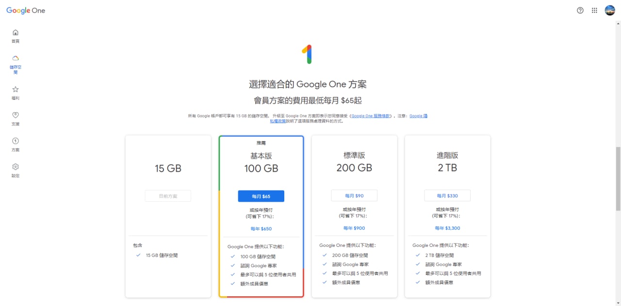Click the help question mark icon

[x=580, y=10]
